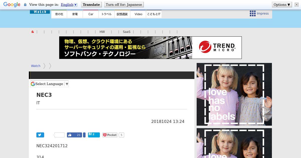301x158 pixels.
Task: Click the red & link in category bar
Action: pos(33,32)
